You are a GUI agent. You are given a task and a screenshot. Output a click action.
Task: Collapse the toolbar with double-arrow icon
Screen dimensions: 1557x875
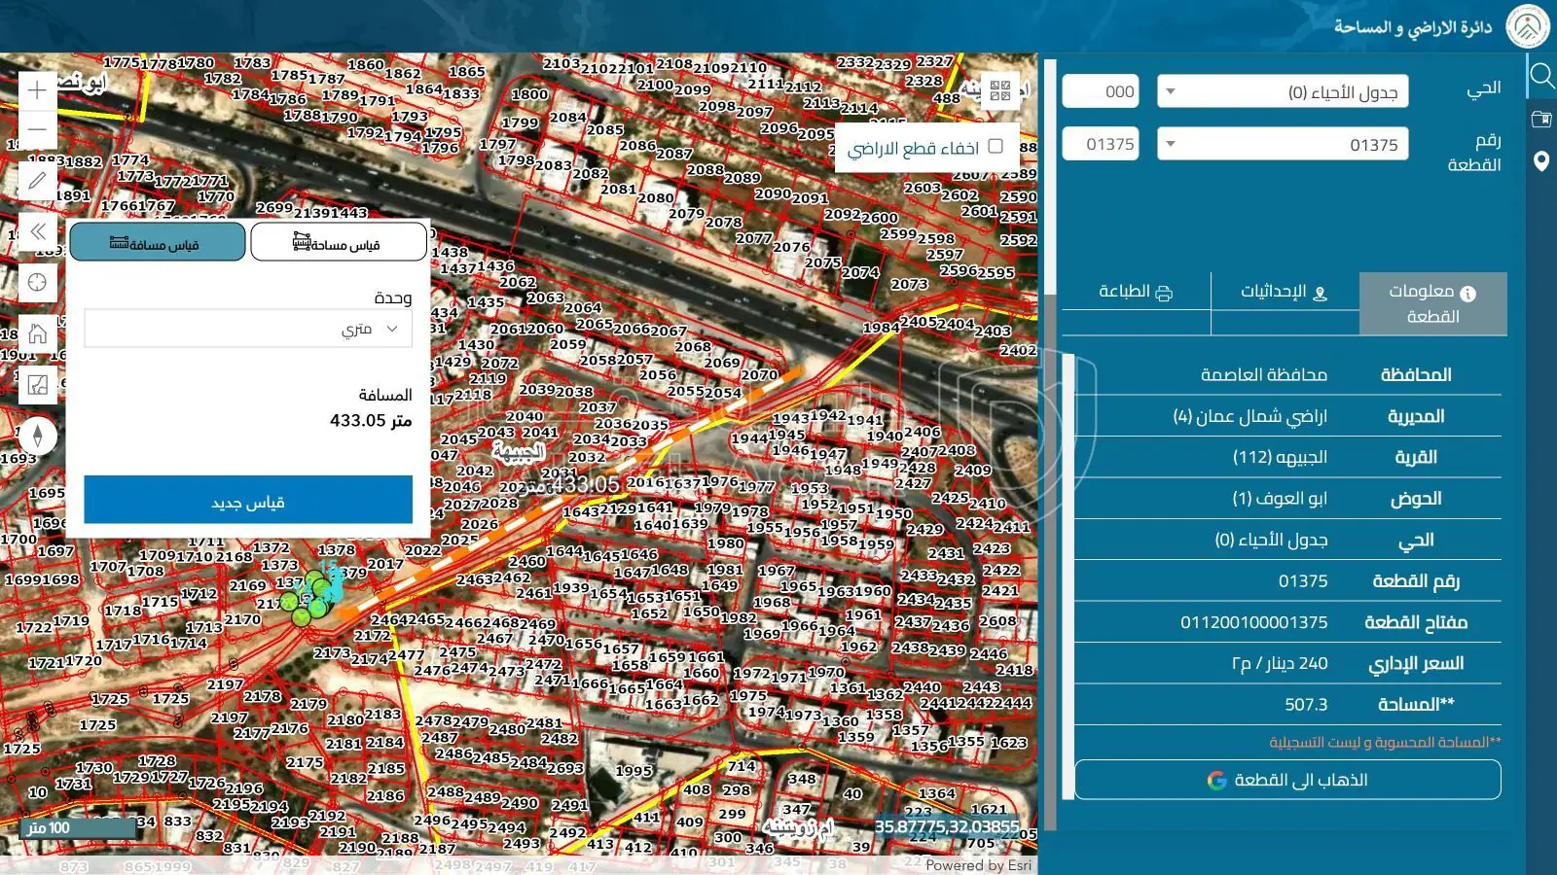click(x=37, y=231)
